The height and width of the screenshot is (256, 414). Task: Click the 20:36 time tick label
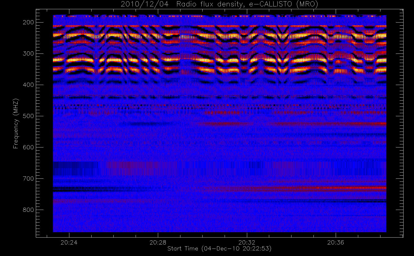[x=336, y=242]
